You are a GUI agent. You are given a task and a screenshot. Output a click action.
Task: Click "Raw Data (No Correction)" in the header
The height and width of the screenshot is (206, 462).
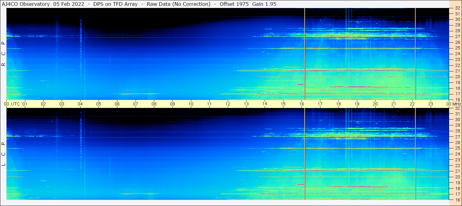[179, 4]
